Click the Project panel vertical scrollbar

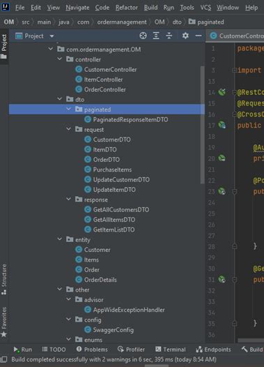click(x=202, y=125)
